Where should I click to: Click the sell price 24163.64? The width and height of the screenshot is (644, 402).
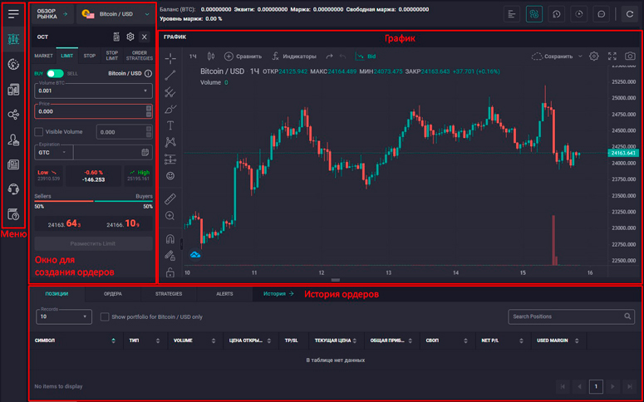(64, 223)
